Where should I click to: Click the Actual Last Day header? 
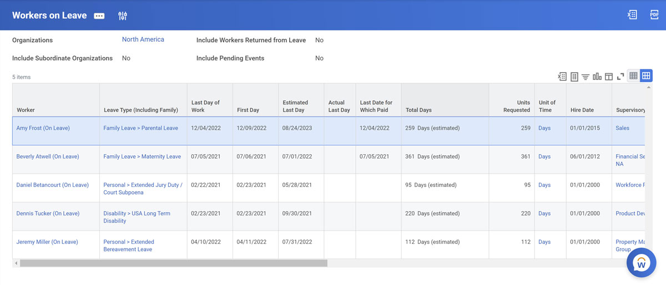(340, 100)
